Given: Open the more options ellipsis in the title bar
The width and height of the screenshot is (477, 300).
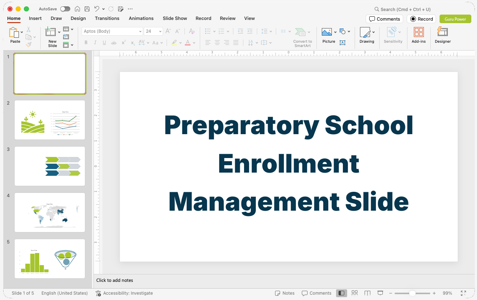Looking at the screenshot, I should [x=130, y=9].
